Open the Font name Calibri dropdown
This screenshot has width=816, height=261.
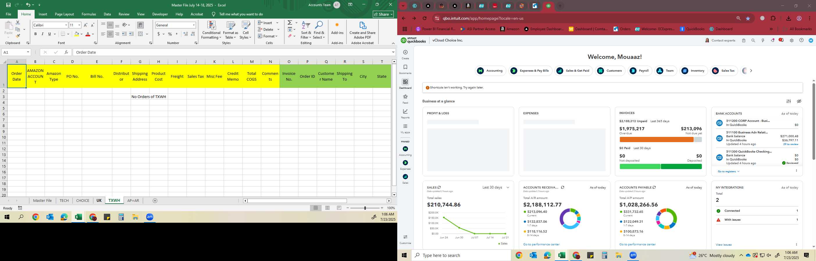point(66,25)
